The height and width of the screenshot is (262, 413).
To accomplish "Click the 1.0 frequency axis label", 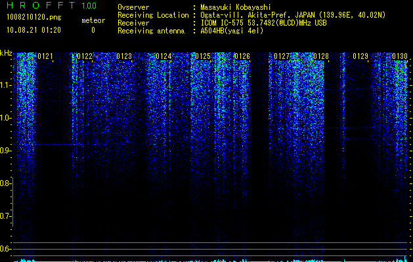I will click(x=5, y=118).
